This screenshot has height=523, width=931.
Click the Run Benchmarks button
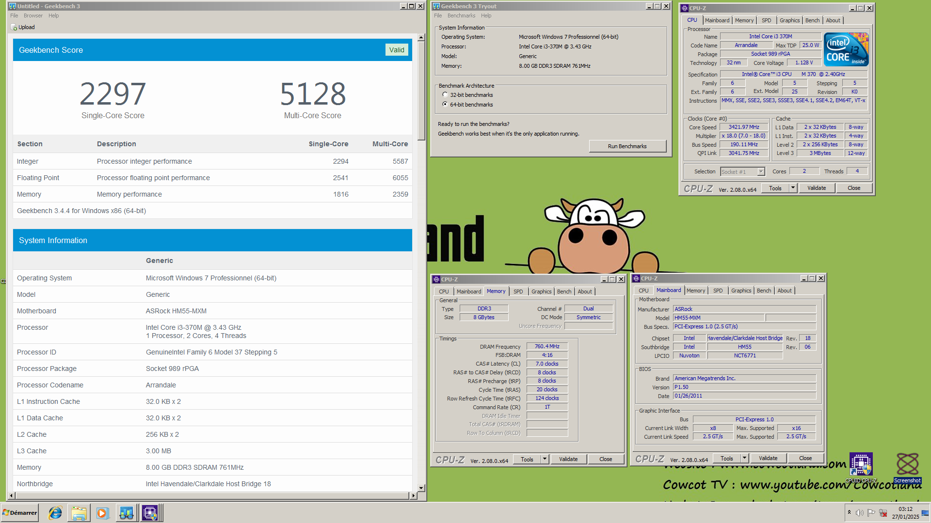point(627,146)
